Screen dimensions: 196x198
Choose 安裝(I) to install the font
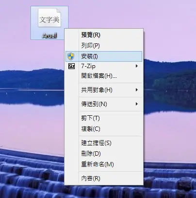tap(104, 56)
